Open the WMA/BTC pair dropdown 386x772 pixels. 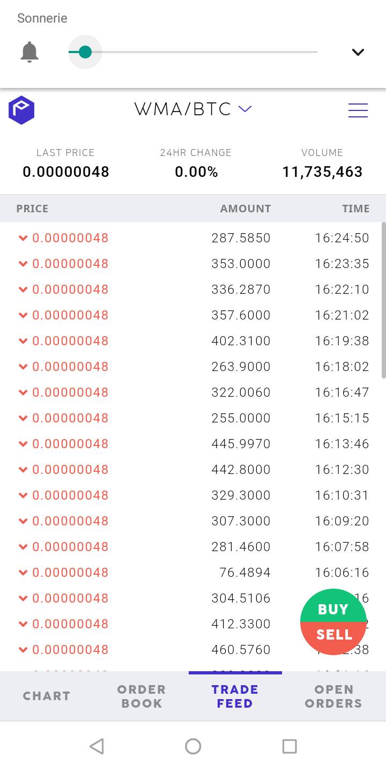(x=245, y=109)
